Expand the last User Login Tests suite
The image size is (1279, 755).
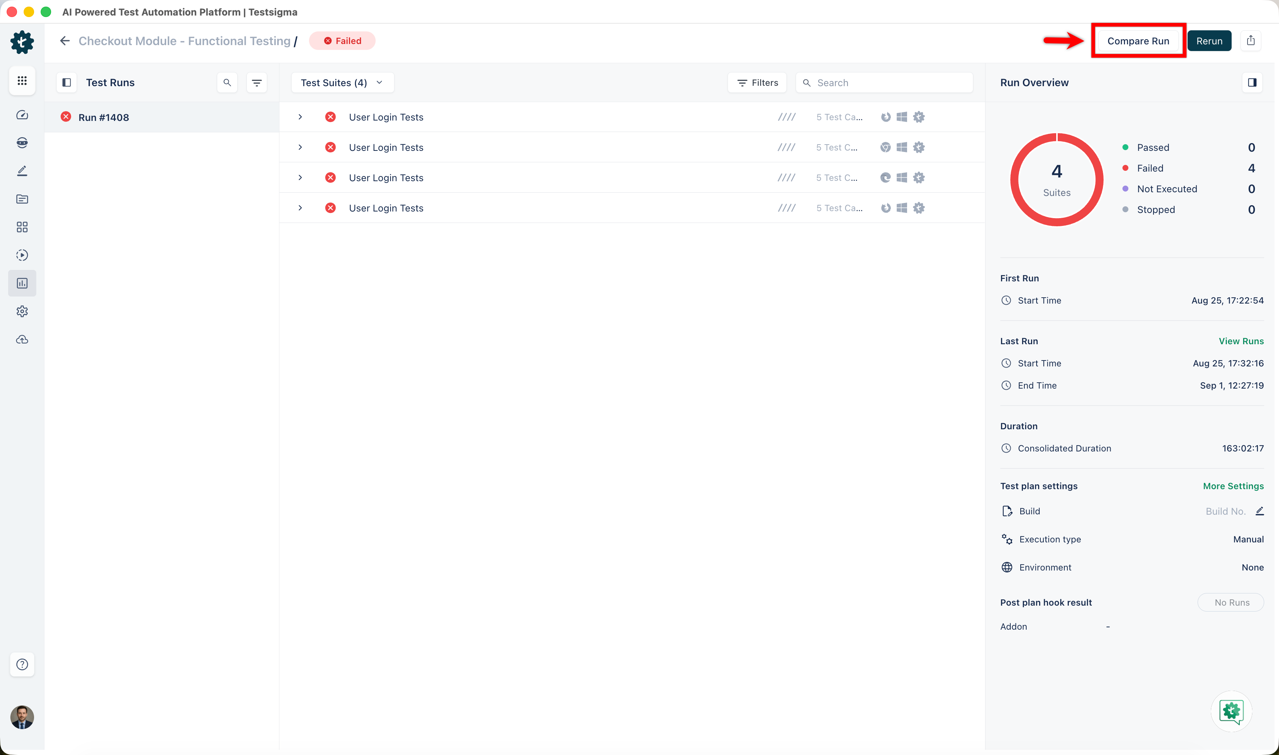point(300,207)
